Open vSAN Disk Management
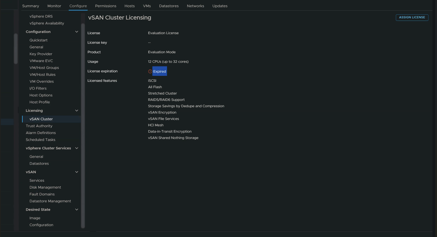The height and width of the screenshot is (237, 437). [45, 187]
